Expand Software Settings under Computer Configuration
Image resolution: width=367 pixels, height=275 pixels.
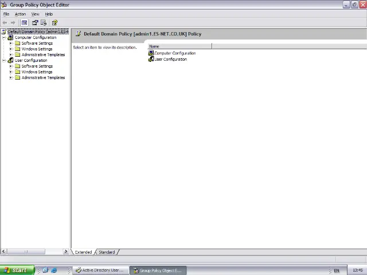pyautogui.click(x=10, y=44)
